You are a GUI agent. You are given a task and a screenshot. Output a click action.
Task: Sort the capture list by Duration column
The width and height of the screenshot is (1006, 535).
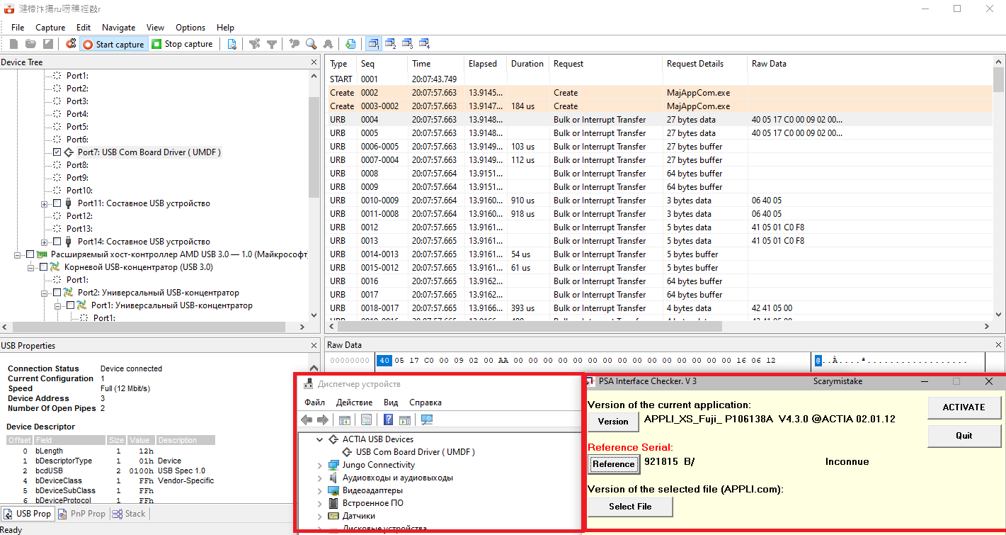[528, 64]
